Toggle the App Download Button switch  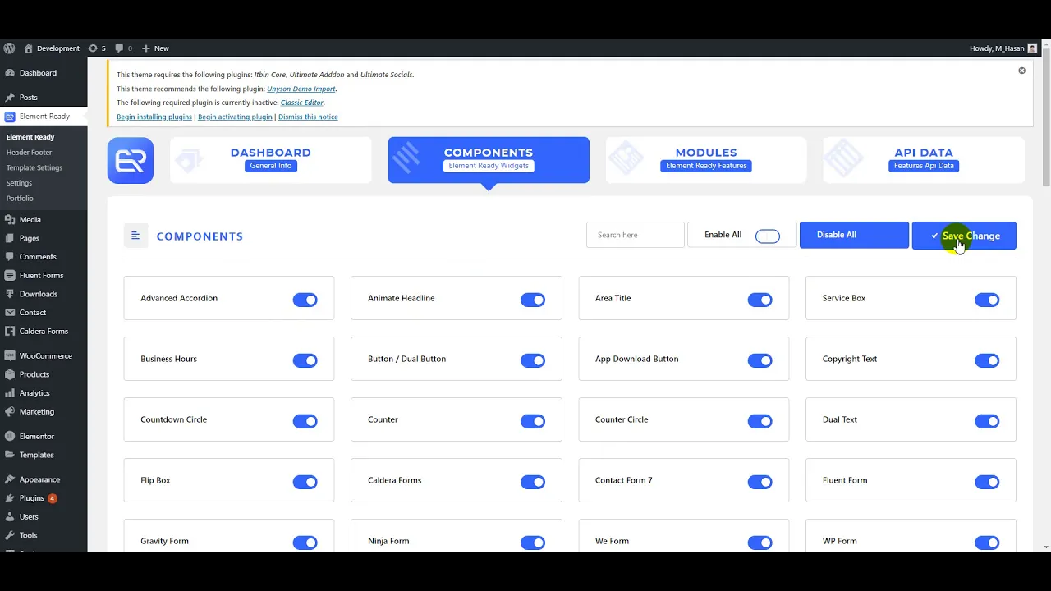[x=760, y=360]
